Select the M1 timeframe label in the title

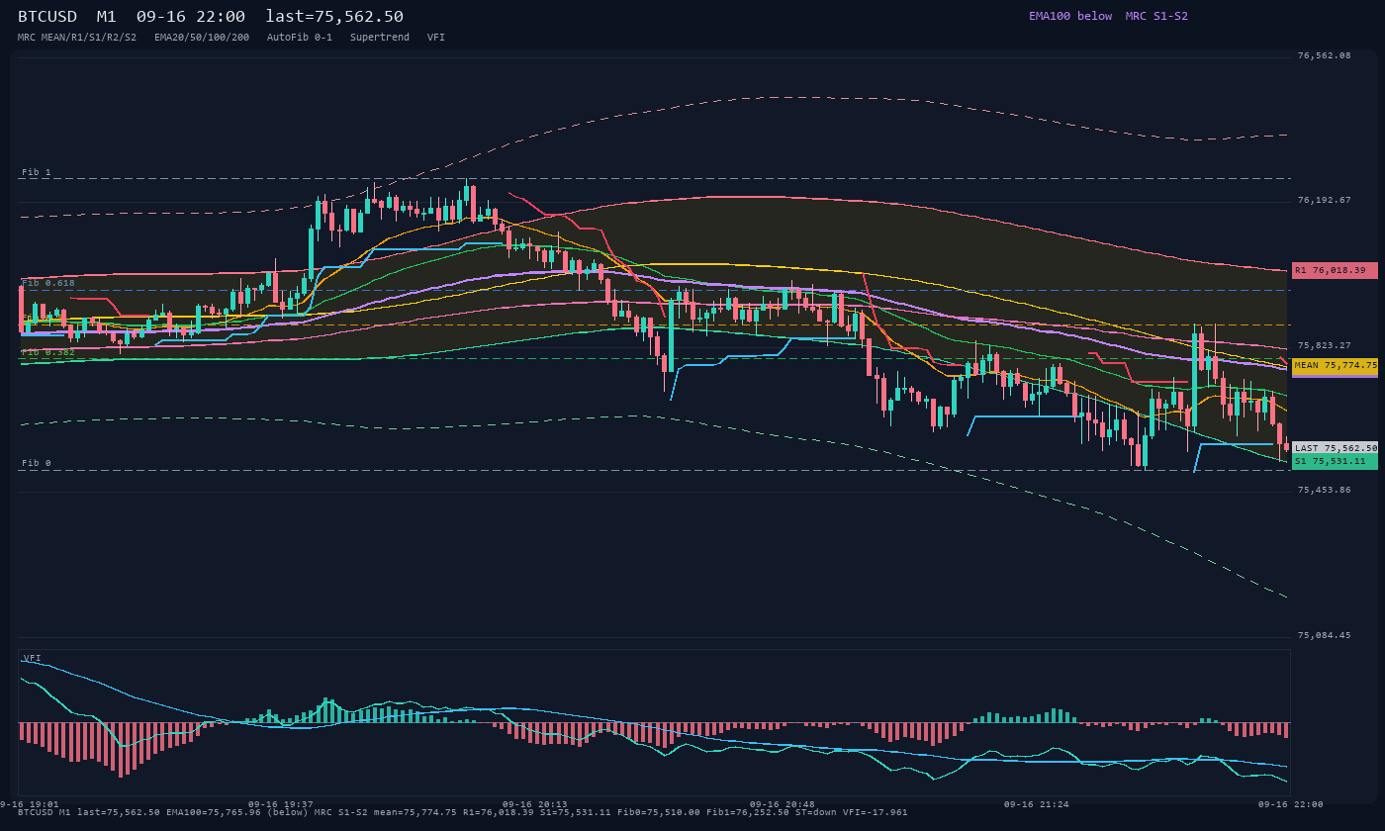coord(107,17)
